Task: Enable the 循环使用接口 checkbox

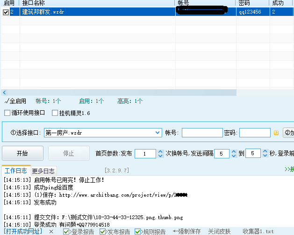Action: click(x=7, y=113)
